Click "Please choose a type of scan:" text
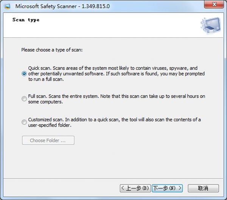The width and height of the screenshot is (227, 200). point(52,50)
